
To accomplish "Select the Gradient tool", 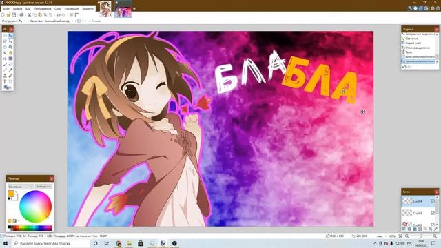I will (10, 59).
